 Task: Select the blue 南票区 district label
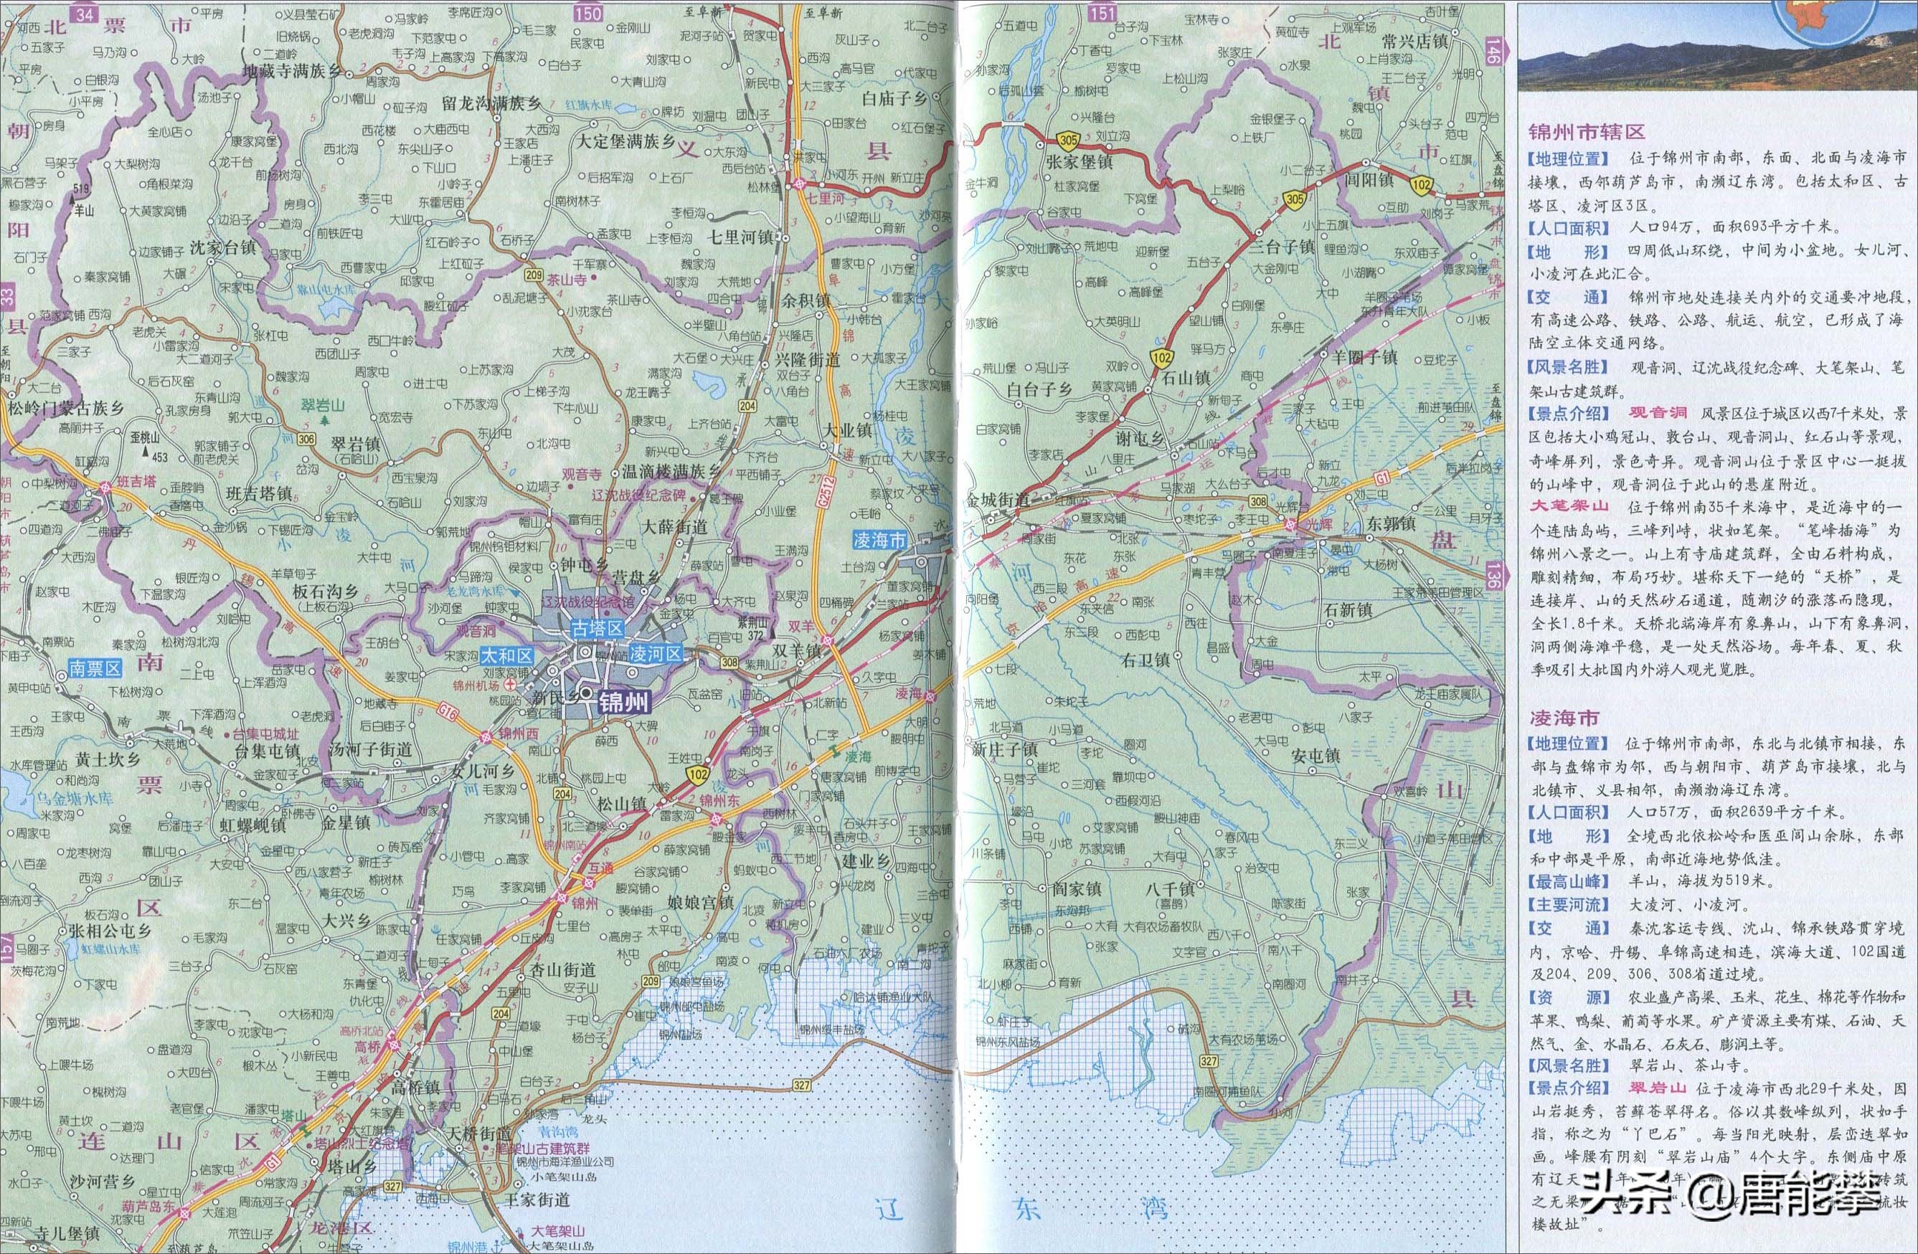click(x=95, y=669)
